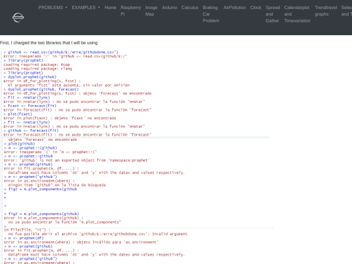Screen dimensions: 352x264
Task: Click 'Loading required package: Rcpp' line
Action: click(x=37, y=65)
